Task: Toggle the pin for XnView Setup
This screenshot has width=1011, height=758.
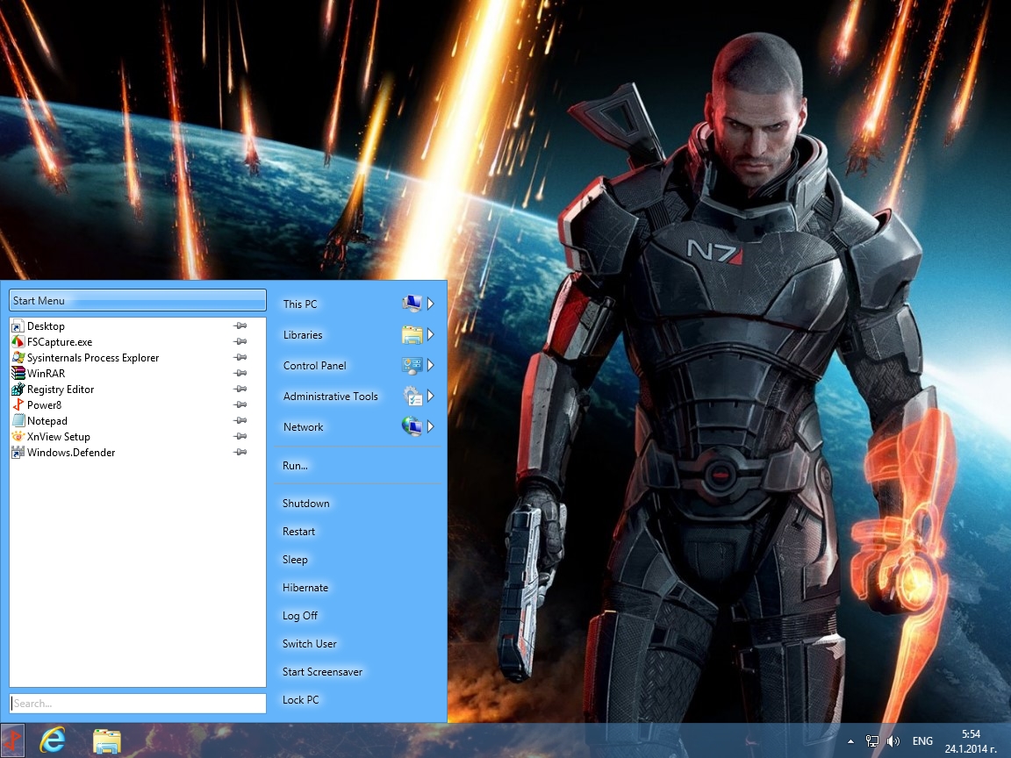Action: point(240,436)
